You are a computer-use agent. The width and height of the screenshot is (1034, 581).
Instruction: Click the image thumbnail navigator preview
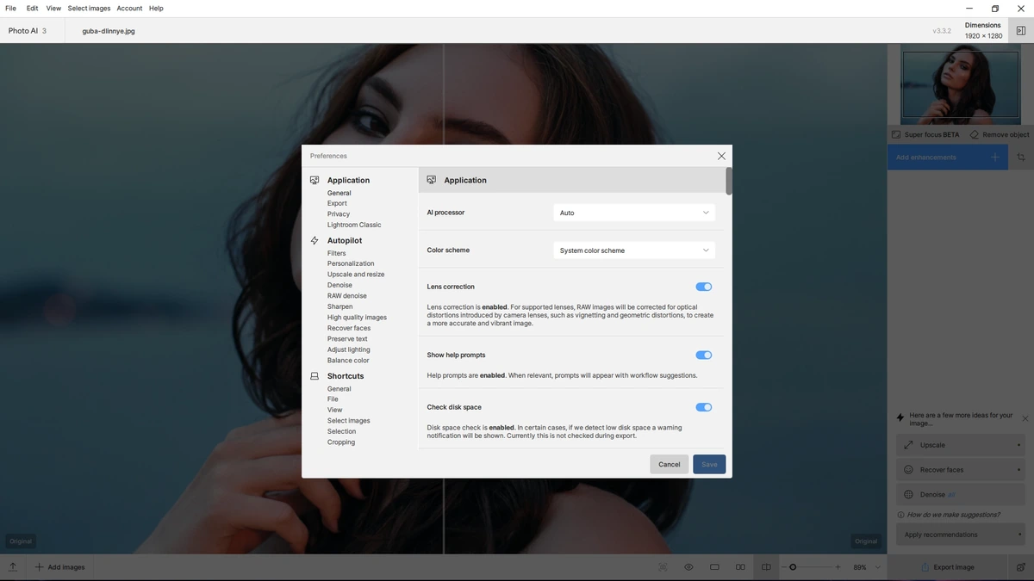(960, 84)
